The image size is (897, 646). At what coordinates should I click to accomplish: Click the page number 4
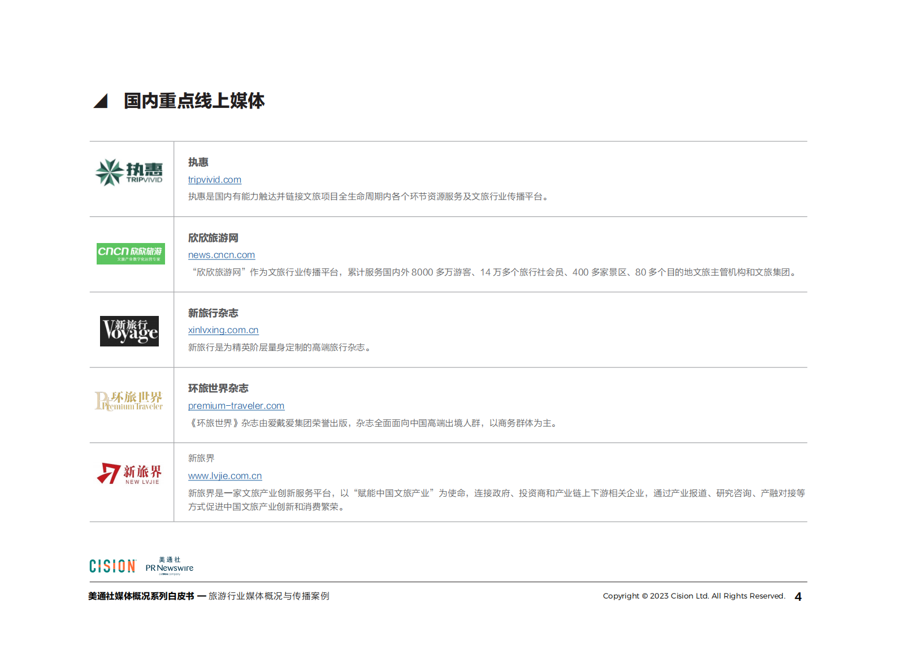[798, 597]
